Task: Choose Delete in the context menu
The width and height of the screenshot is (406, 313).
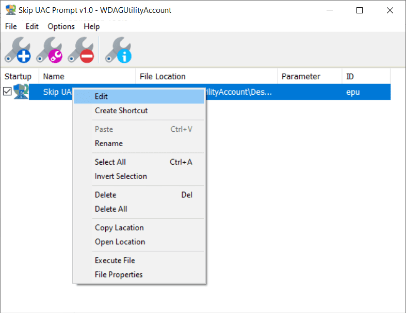Action: [139, 195]
